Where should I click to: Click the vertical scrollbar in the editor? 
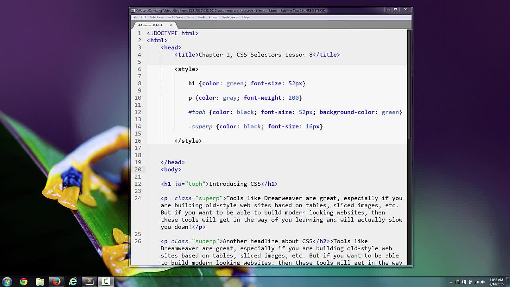409,84
